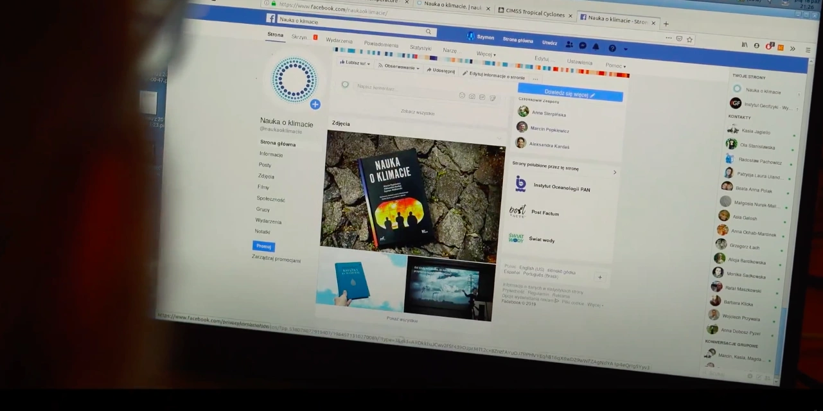
Task: Click the Facebook search field
Action: pyautogui.click(x=357, y=26)
